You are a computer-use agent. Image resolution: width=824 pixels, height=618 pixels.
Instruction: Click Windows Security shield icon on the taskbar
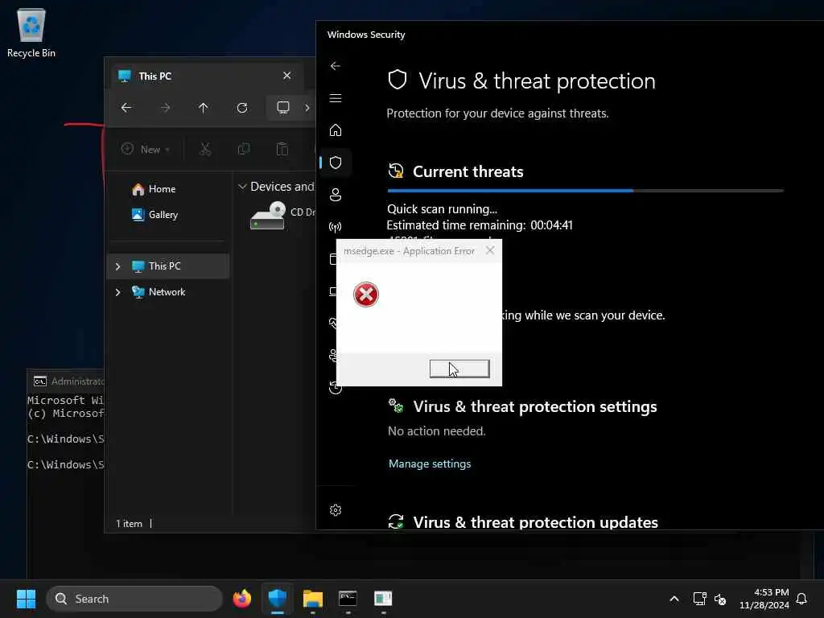tap(278, 599)
